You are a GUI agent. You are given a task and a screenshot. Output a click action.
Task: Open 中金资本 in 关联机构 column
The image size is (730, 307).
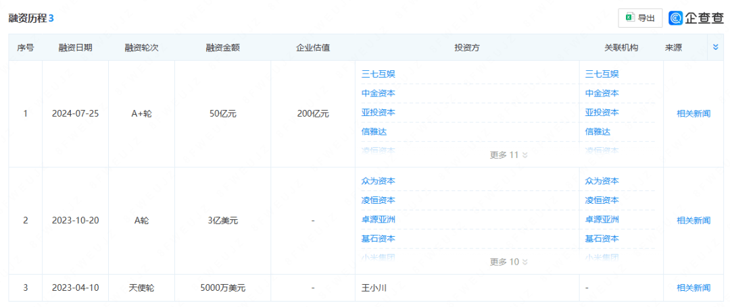coord(602,93)
